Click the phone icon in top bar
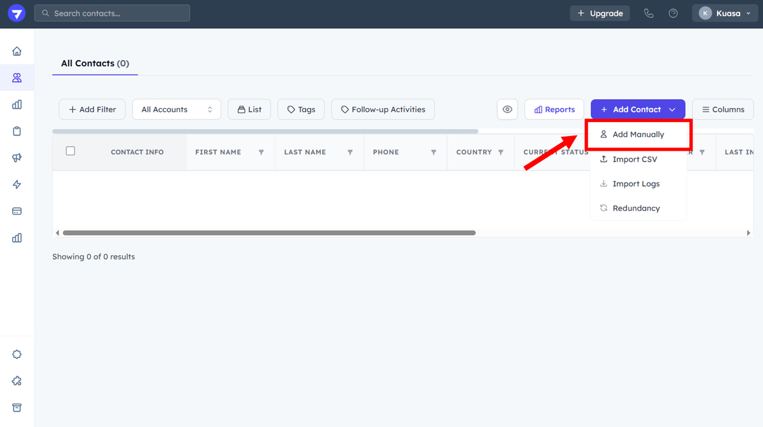This screenshot has width=763, height=427. tap(649, 13)
